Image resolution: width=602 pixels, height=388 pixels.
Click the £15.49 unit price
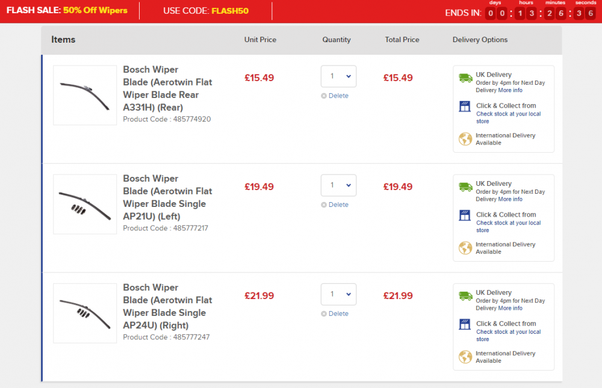point(259,78)
